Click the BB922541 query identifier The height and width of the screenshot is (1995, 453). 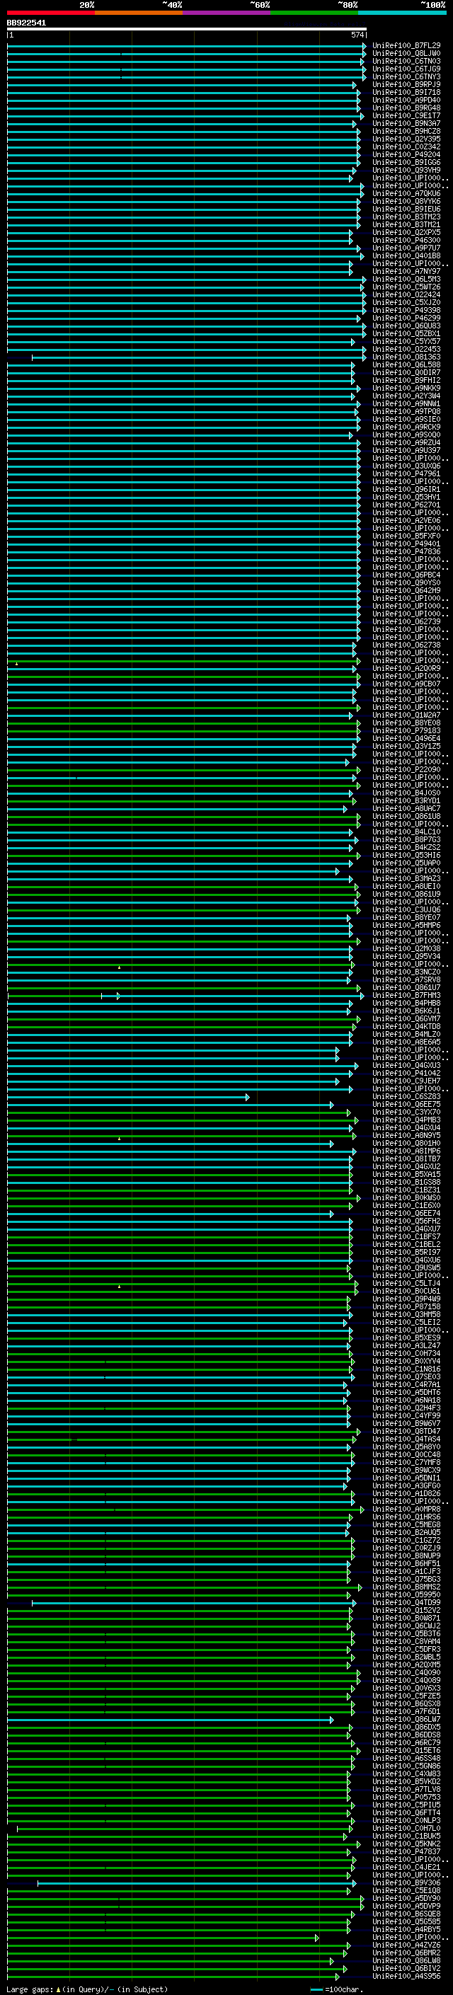coord(26,23)
